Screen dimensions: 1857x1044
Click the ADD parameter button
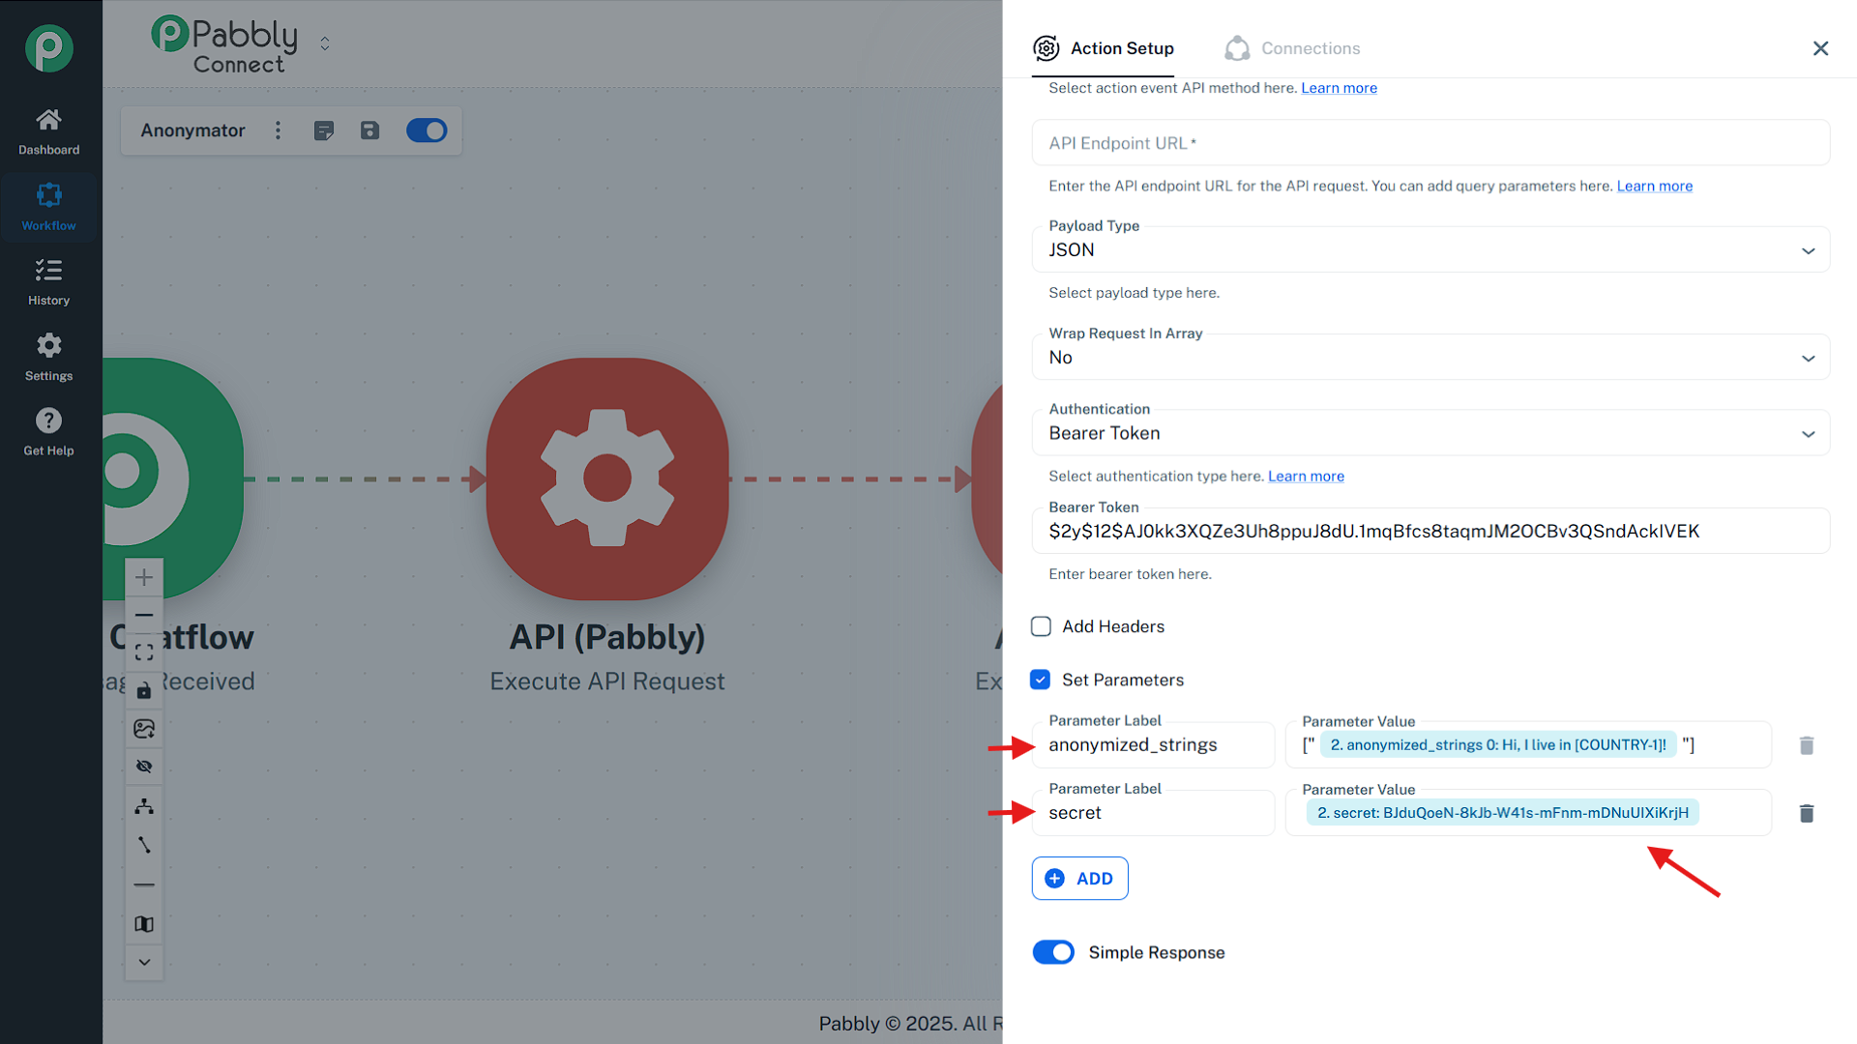pos(1079,878)
